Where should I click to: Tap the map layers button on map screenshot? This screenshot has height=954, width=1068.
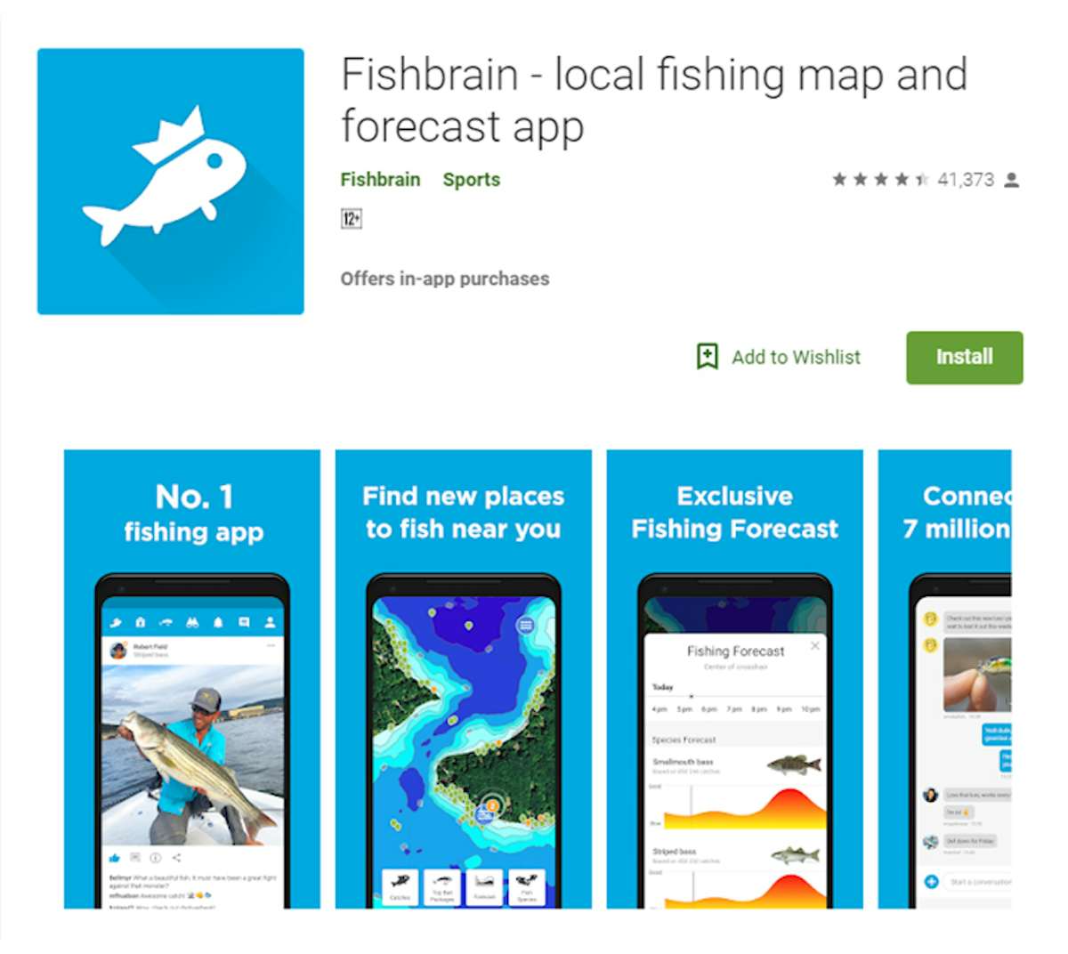click(526, 626)
